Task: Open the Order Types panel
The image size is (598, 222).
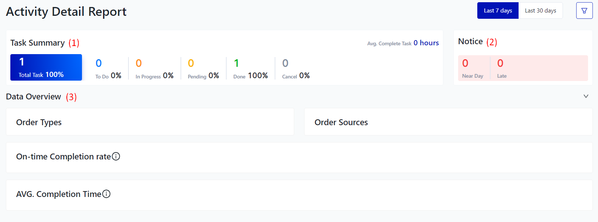Action: point(150,122)
